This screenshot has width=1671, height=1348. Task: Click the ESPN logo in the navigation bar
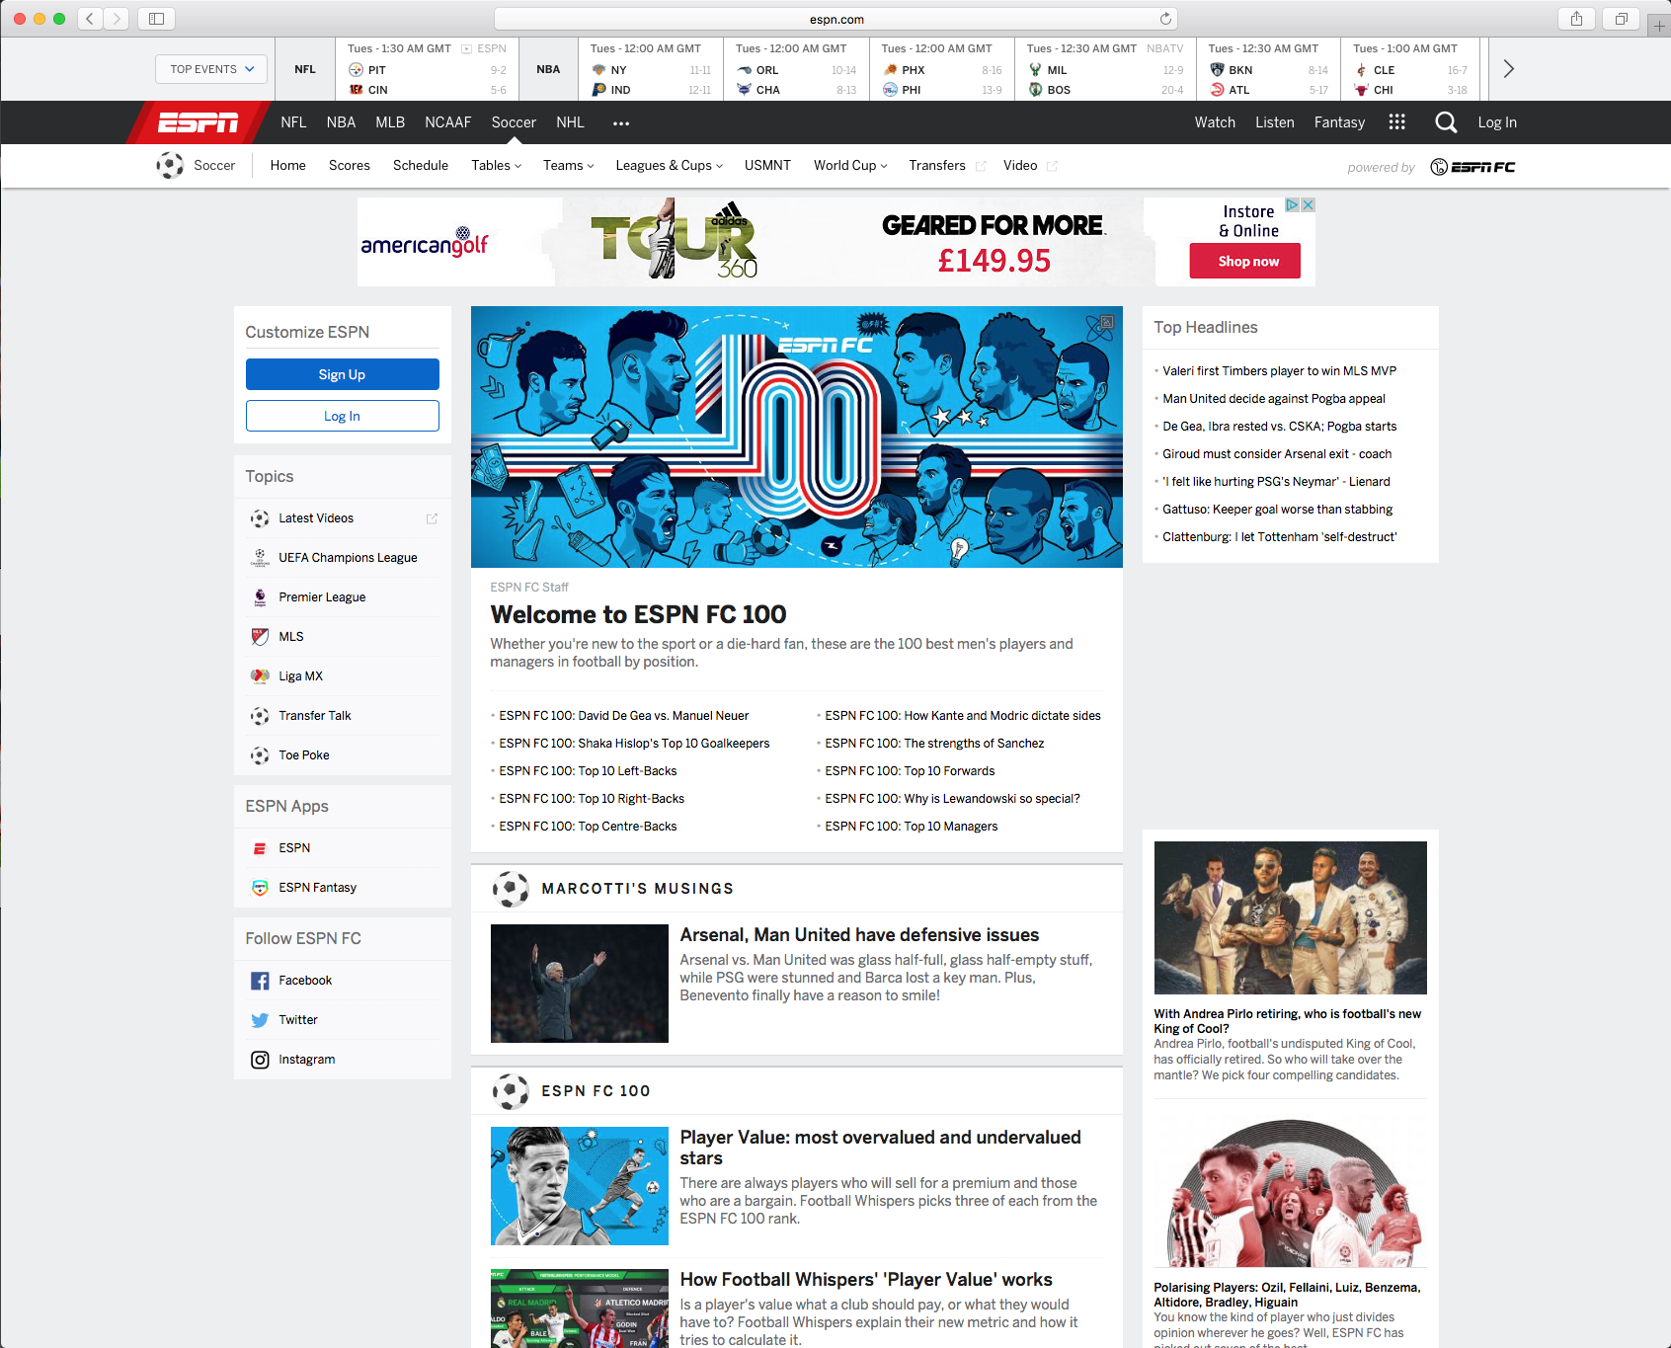[x=199, y=122]
